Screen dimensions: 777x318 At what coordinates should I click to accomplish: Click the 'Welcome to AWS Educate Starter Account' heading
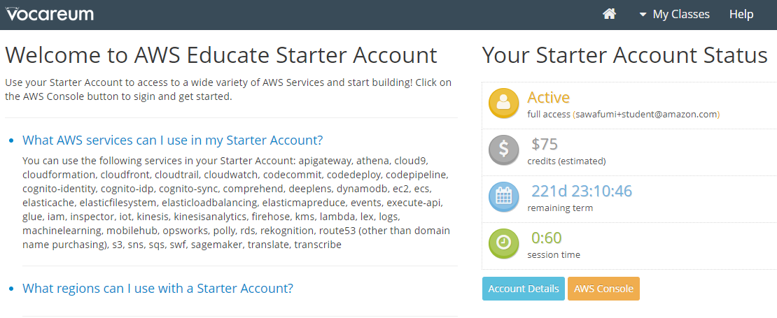click(221, 55)
